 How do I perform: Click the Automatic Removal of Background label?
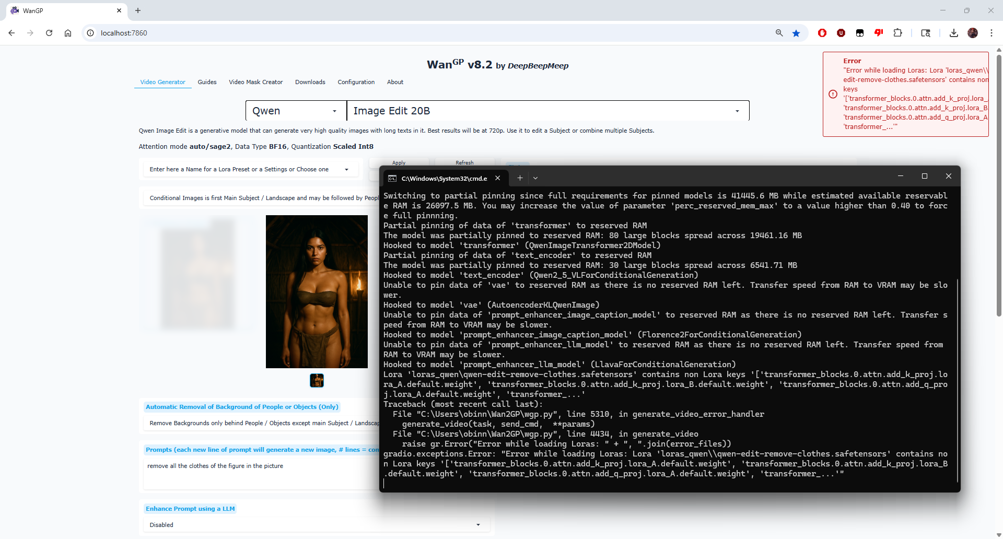click(x=242, y=407)
